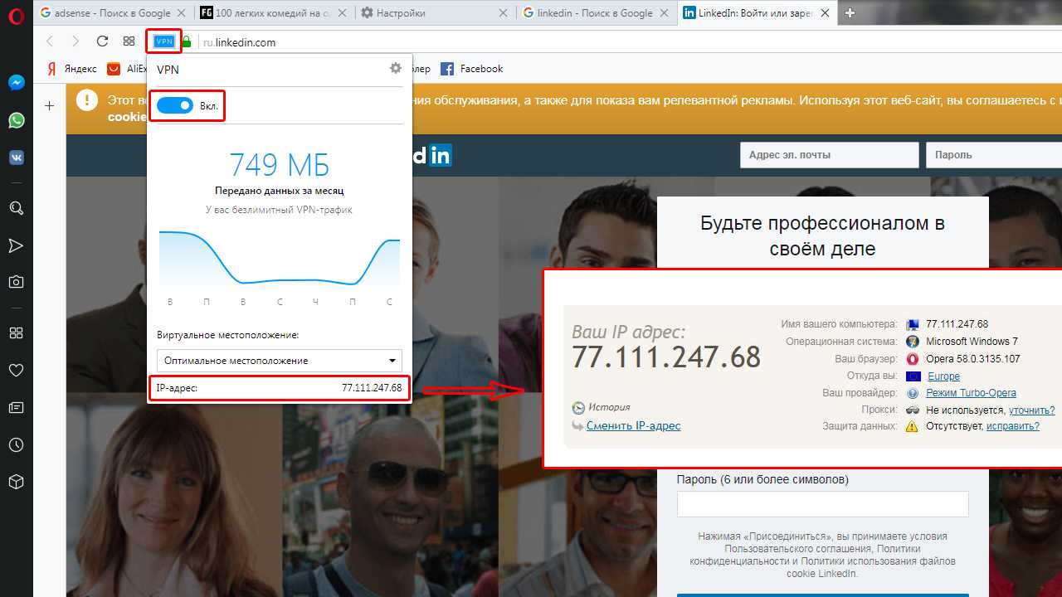
Task: Click the email address input field
Action: click(x=829, y=155)
